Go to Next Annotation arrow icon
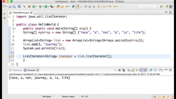176x99 pixels. (x=98, y=7)
